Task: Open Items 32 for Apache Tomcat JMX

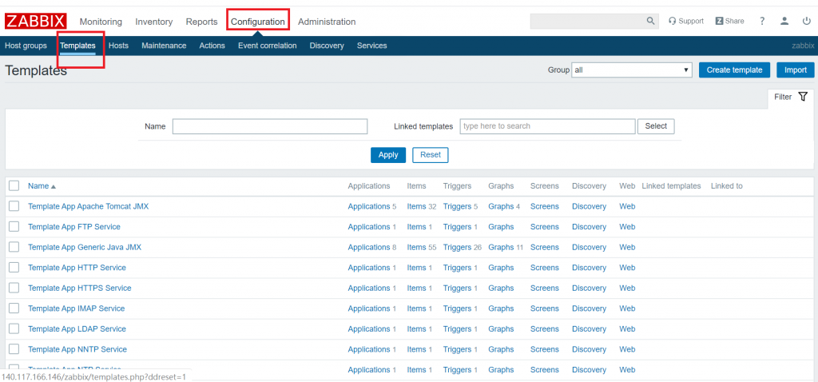Action: [x=416, y=206]
